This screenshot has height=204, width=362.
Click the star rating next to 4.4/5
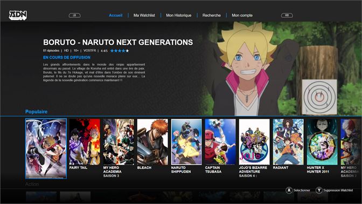120,51
